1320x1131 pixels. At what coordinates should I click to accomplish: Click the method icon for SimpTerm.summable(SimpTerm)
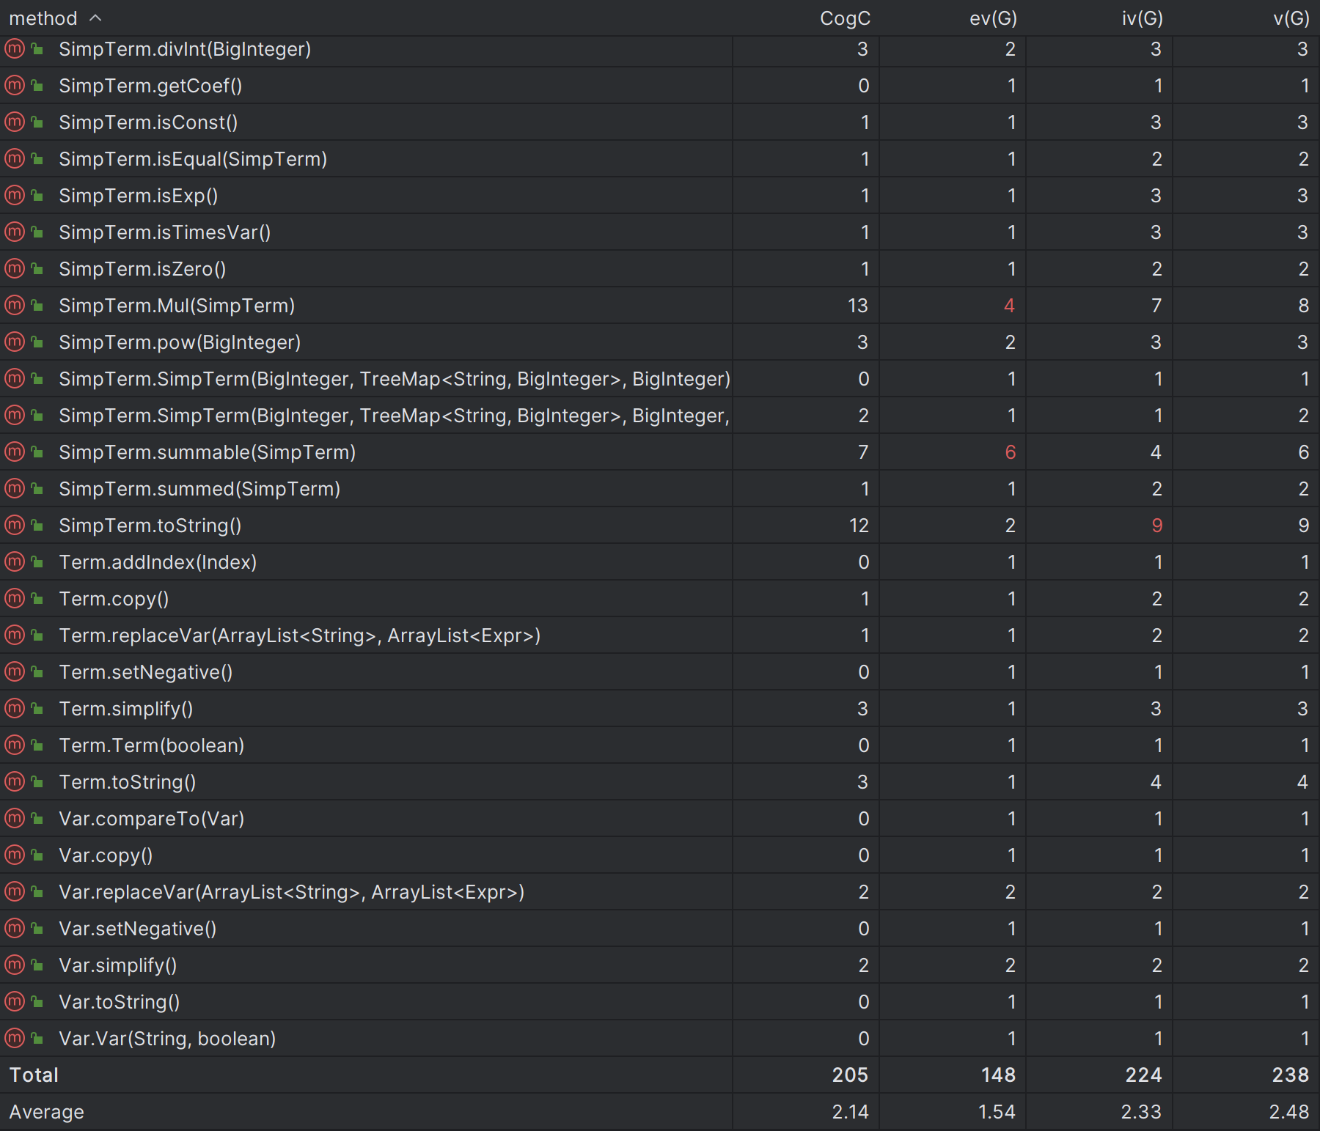tap(15, 452)
